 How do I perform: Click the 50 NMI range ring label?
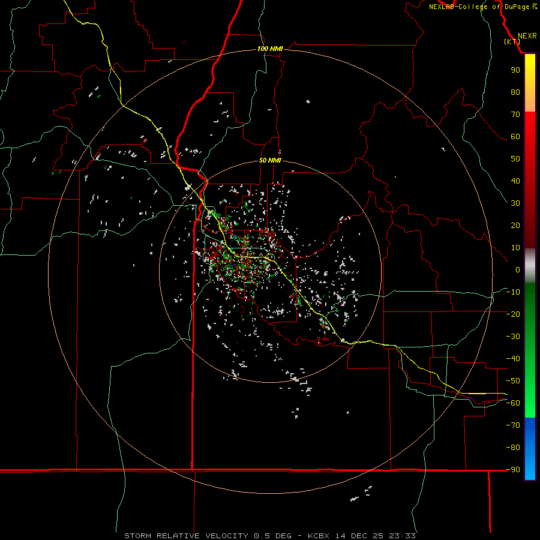point(270,160)
